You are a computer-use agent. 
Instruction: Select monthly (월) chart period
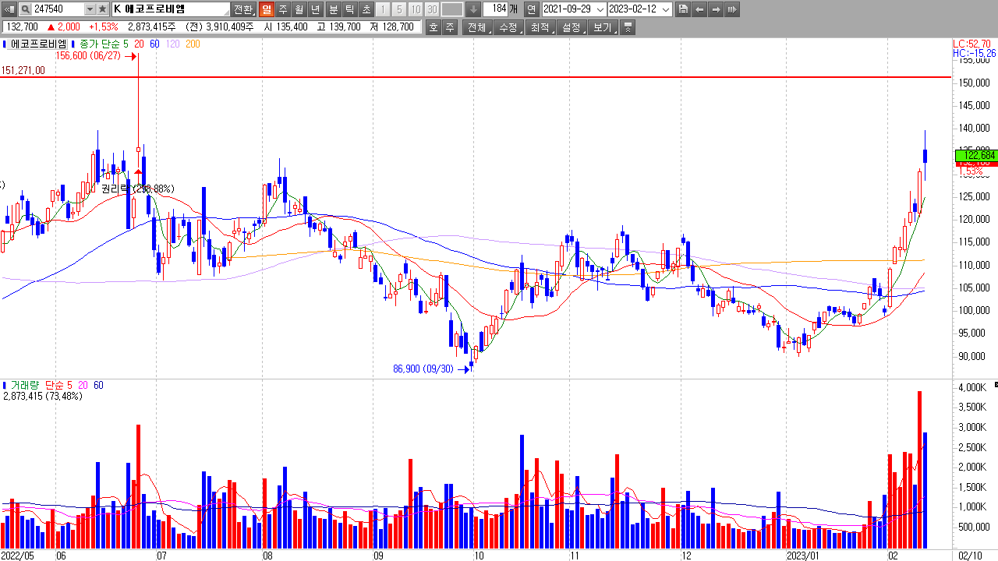pyautogui.click(x=299, y=9)
